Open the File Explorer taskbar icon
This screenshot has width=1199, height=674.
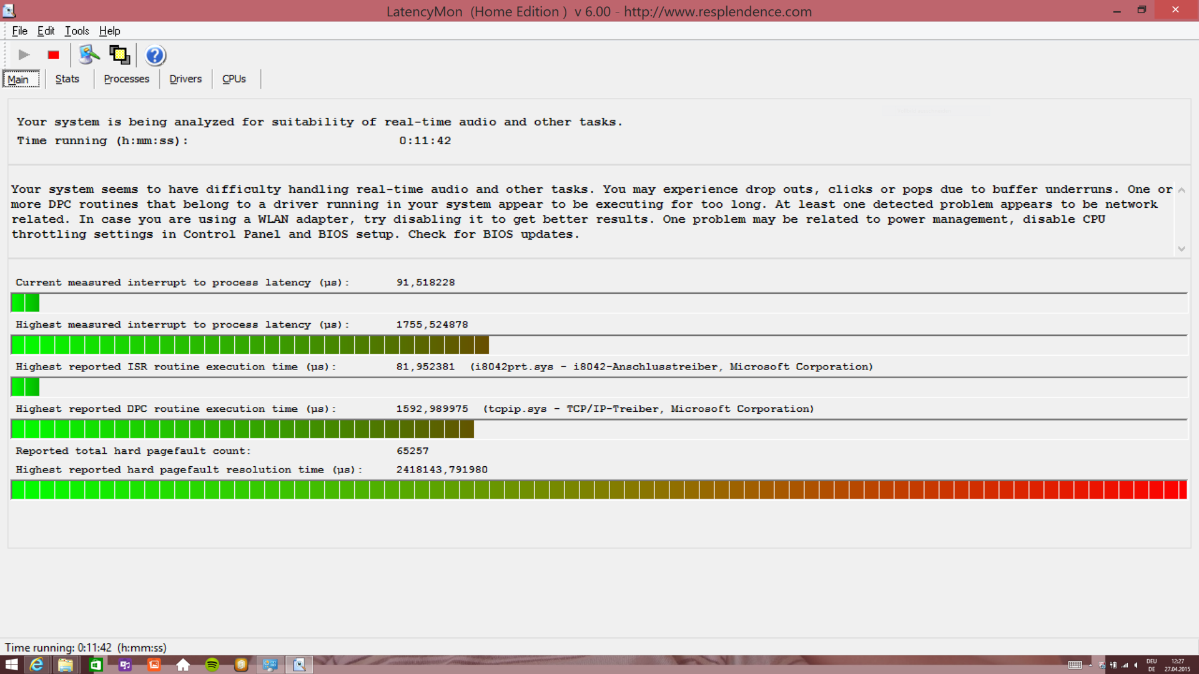click(66, 665)
